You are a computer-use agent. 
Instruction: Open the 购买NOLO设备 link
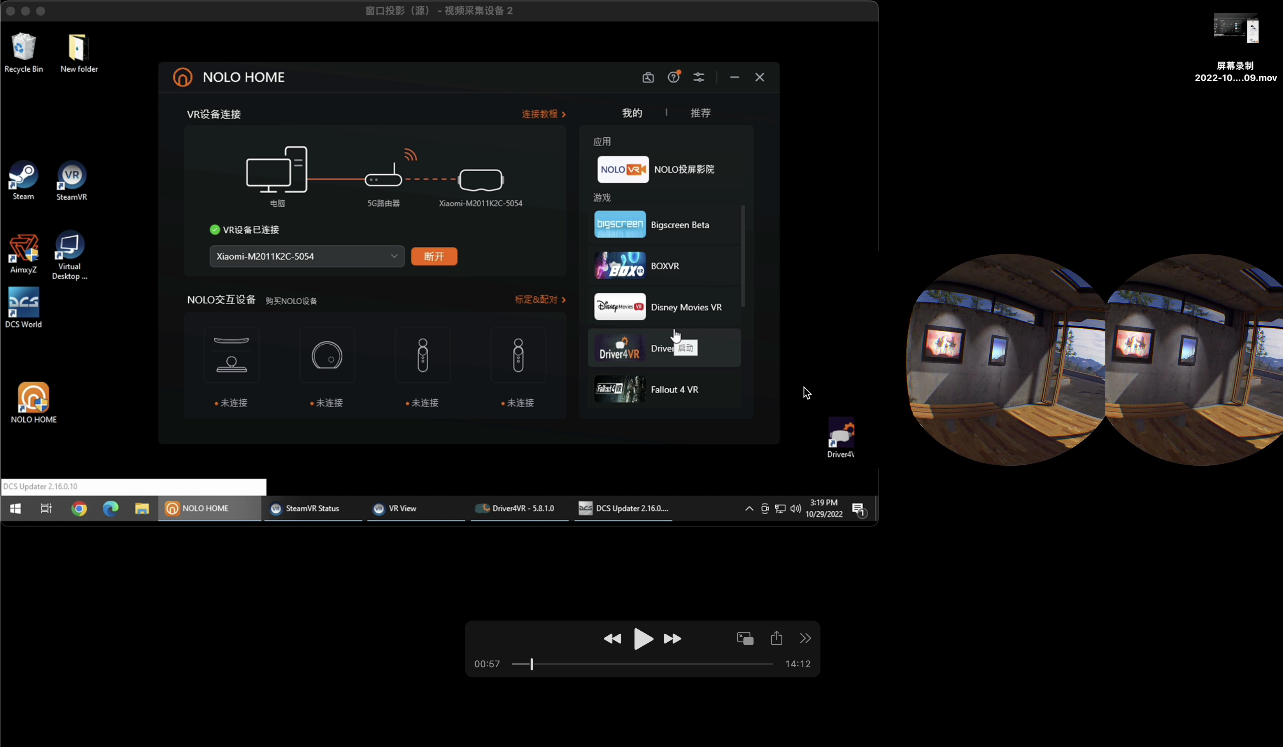pyautogui.click(x=291, y=301)
